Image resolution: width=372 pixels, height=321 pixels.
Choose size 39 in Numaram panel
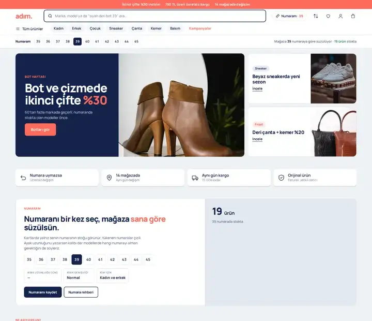[x=76, y=259]
